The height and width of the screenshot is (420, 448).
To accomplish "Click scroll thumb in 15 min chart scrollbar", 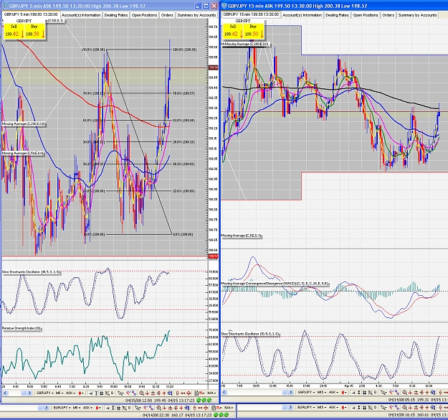I will point(285,392).
